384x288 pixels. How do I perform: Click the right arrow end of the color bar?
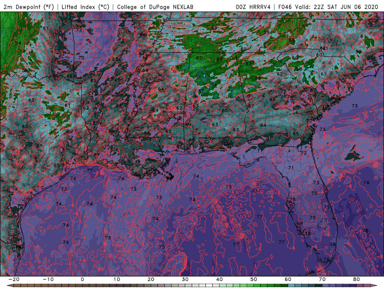point(374,286)
